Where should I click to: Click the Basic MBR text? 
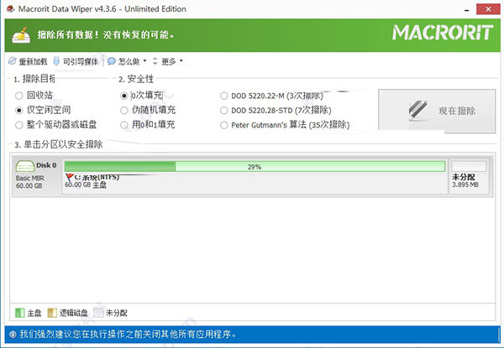coord(30,178)
